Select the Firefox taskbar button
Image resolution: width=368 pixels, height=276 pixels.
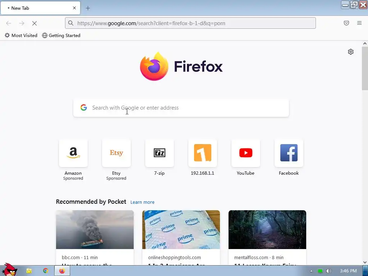[x=62, y=271]
